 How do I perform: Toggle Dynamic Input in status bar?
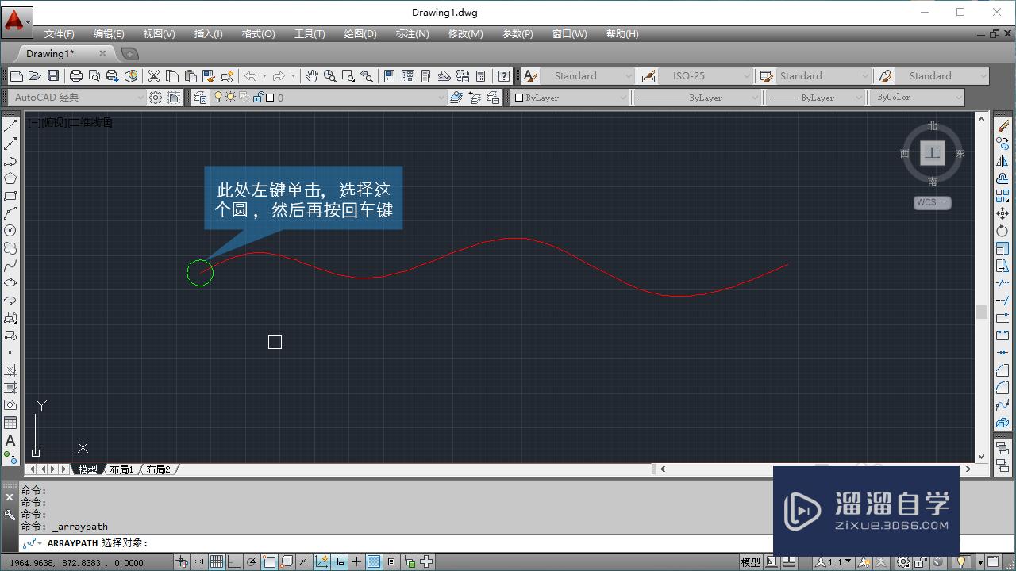click(x=339, y=562)
